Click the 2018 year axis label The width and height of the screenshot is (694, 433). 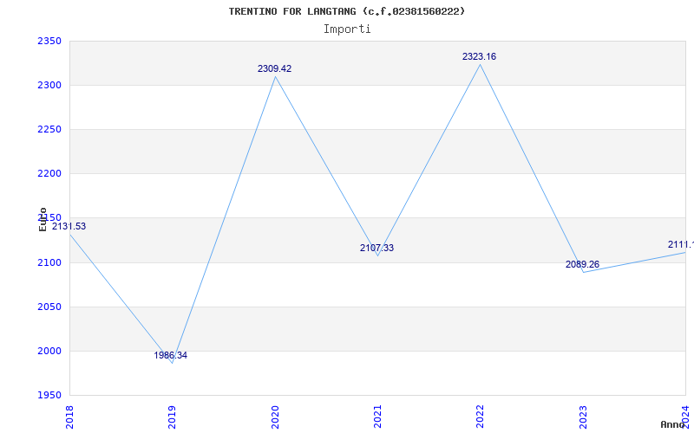click(69, 417)
